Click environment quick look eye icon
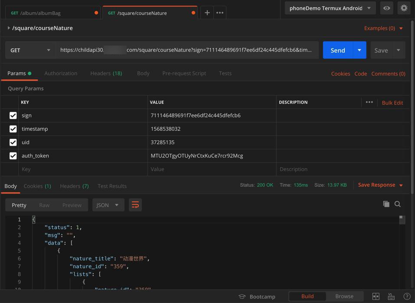415x303 pixels. [x=386, y=8]
